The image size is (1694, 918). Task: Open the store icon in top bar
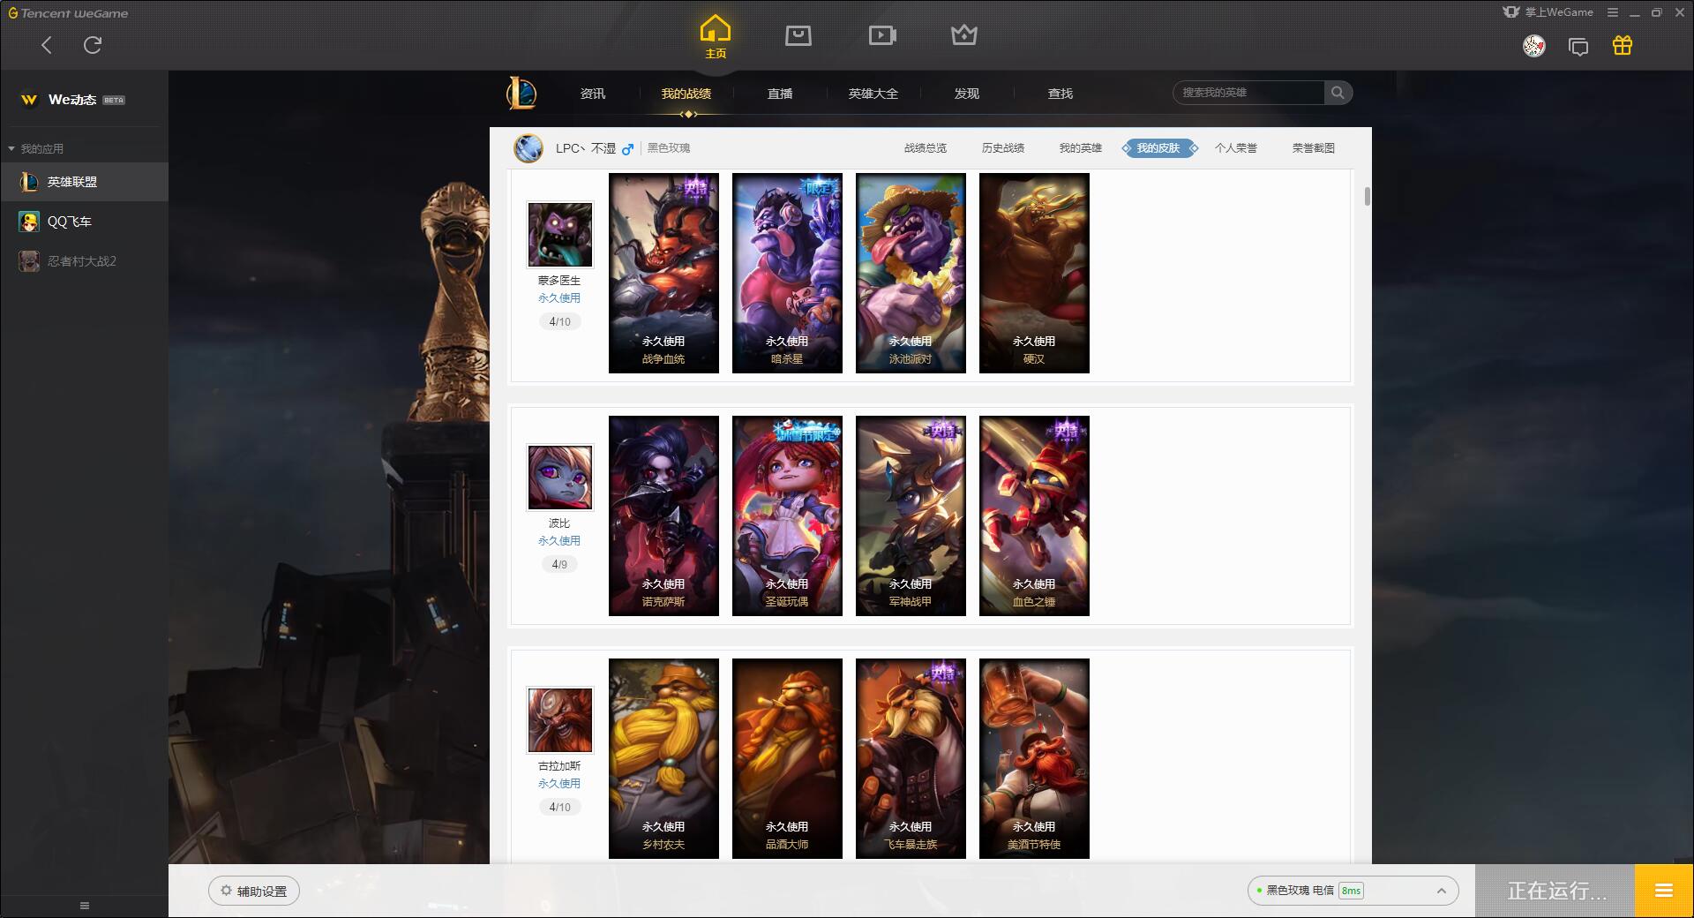798,35
